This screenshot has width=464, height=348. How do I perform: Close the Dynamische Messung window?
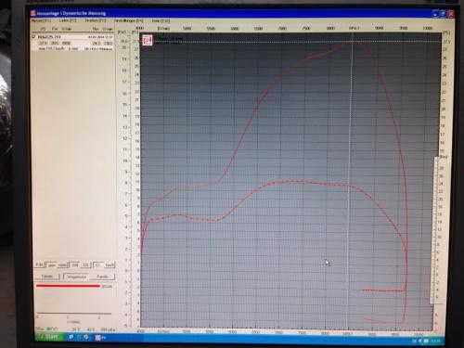click(x=451, y=14)
